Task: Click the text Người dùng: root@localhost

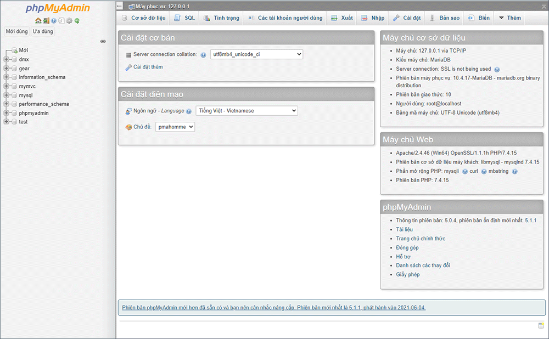Action: pos(429,104)
